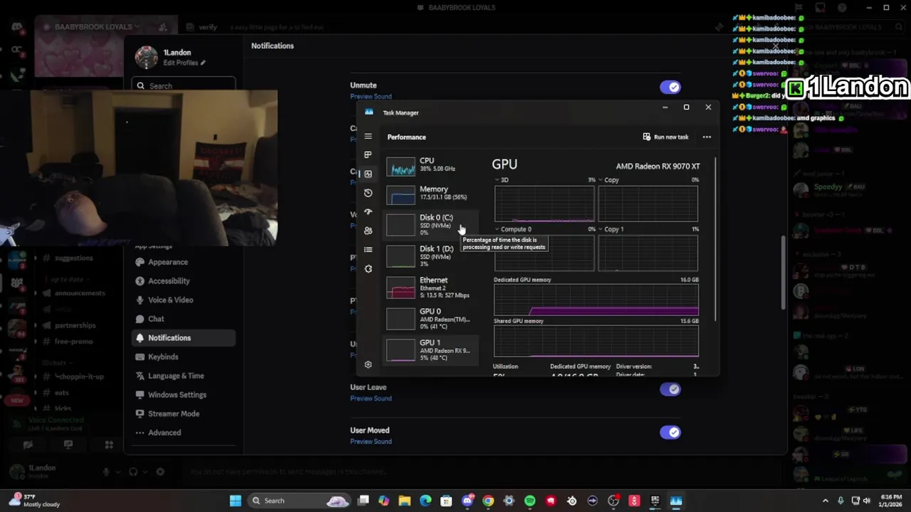Toggle User Leave notification sound
The height and width of the screenshot is (512, 911).
point(670,389)
